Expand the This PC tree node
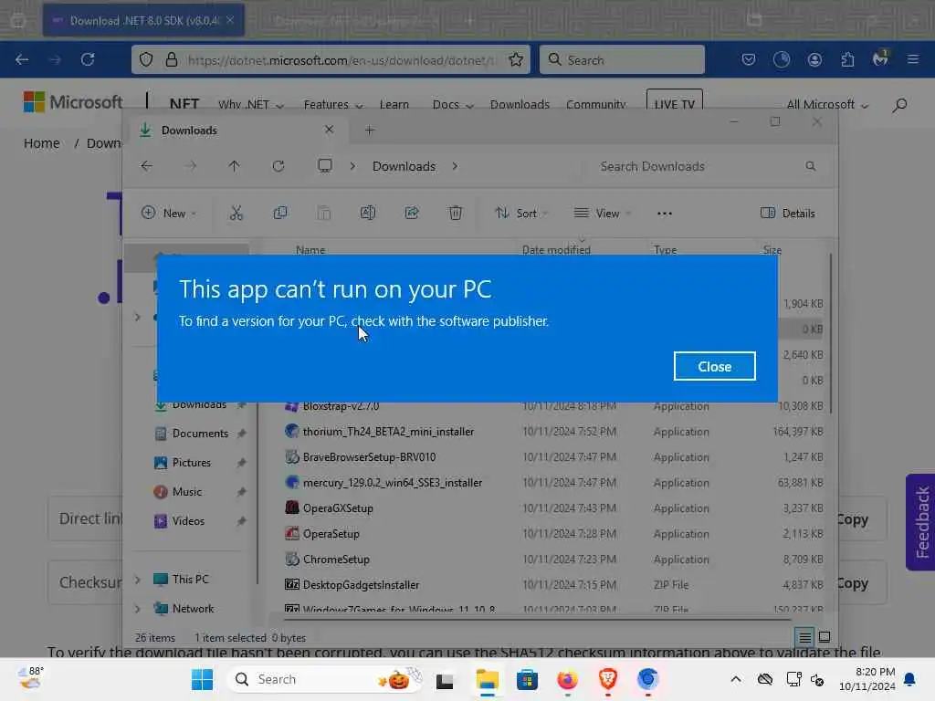The width and height of the screenshot is (935, 701). pyautogui.click(x=138, y=580)
